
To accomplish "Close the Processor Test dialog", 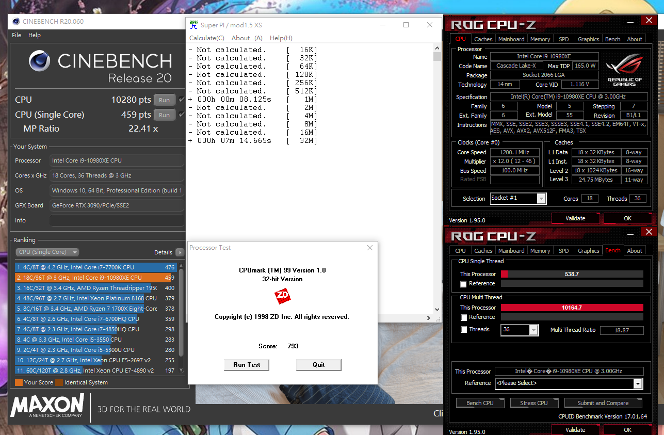I will tap(369, 248).
